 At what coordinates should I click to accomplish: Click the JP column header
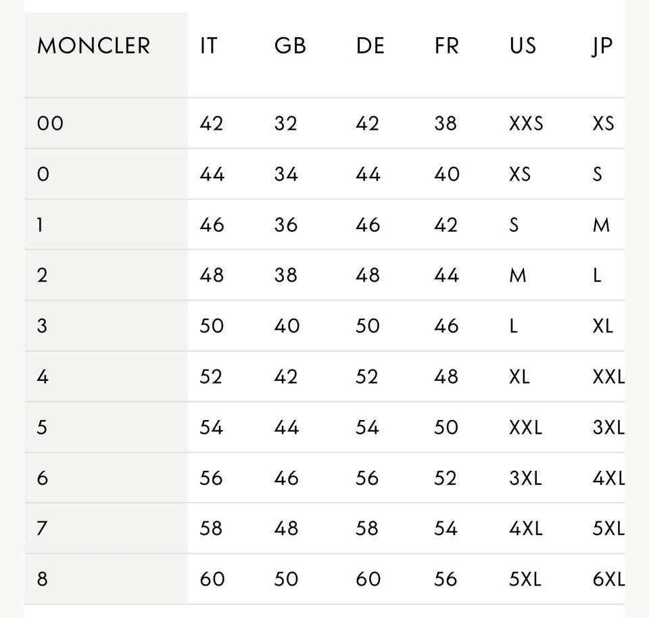(x=602, y=46)
